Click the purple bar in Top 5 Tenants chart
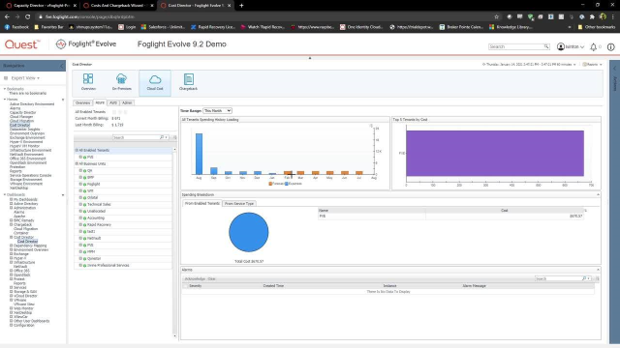The image size is (620, 348). pyautogui.click(x=495, y=153)
